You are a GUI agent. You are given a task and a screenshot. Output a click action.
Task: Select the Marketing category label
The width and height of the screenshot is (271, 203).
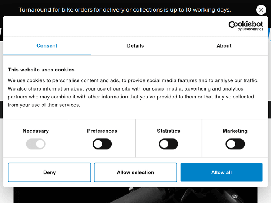tap(235, 131)
